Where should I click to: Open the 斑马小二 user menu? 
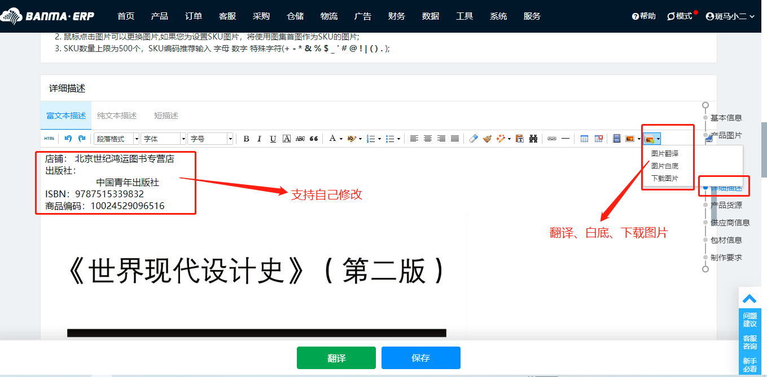click(x=730, y=16)
